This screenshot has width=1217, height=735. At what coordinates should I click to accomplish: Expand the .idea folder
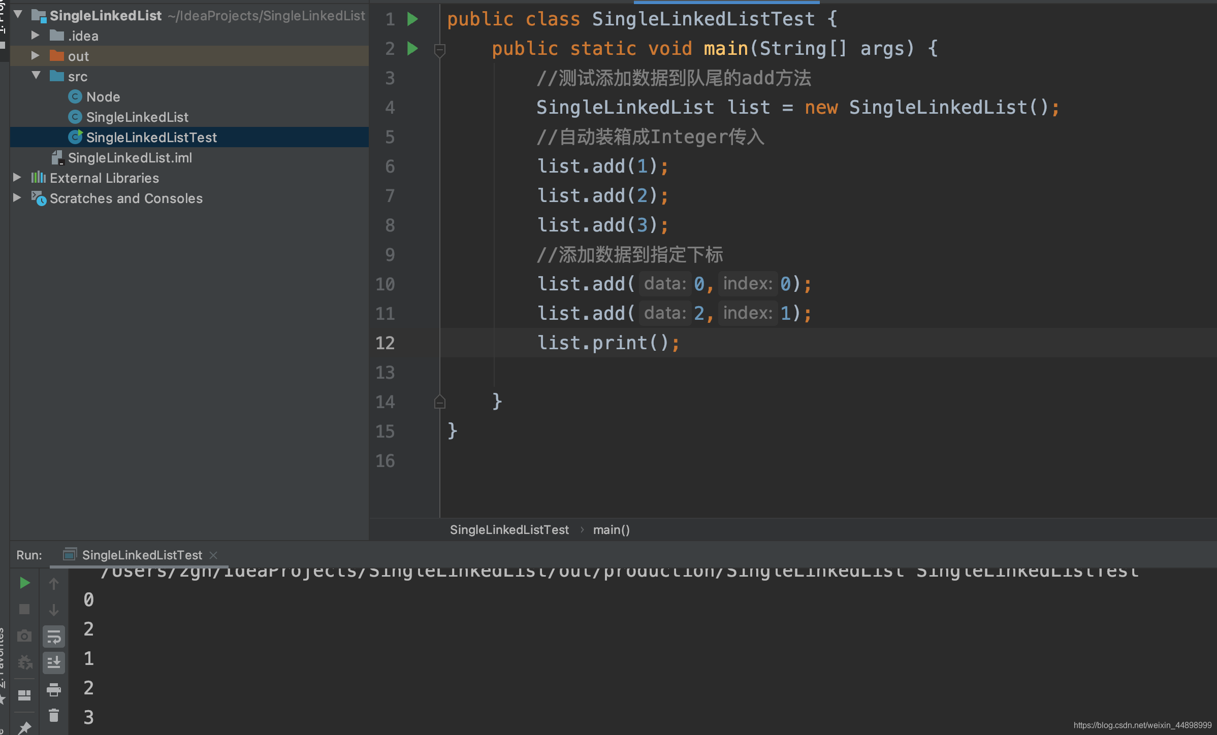36,35
